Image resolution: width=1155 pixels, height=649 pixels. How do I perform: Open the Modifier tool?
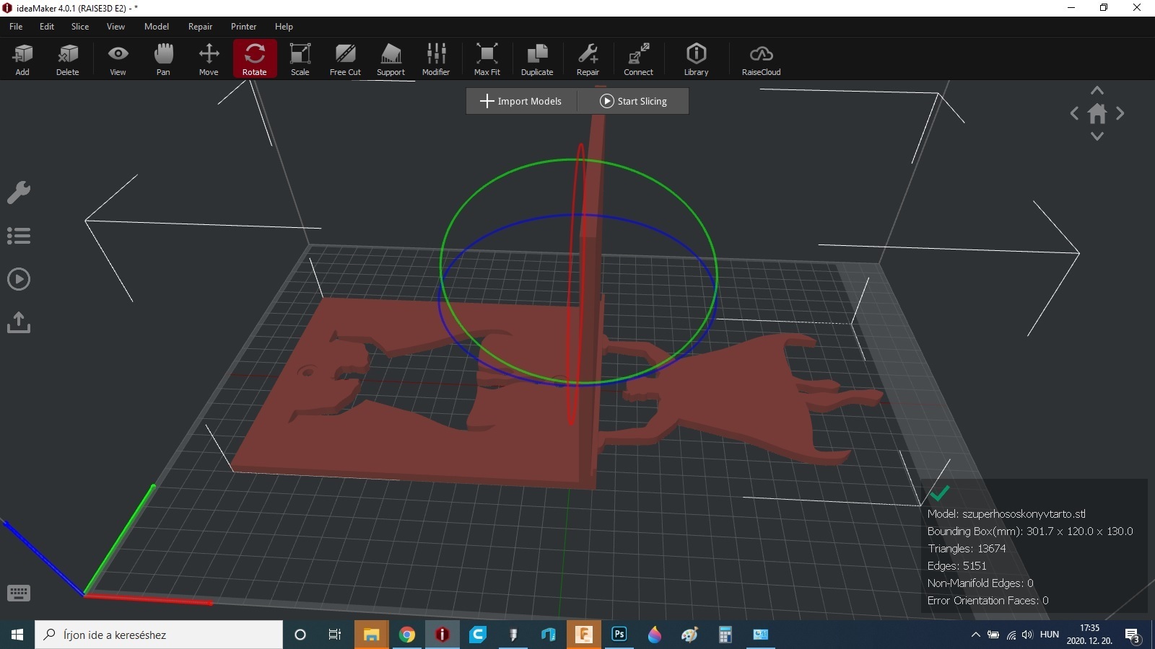436,59
